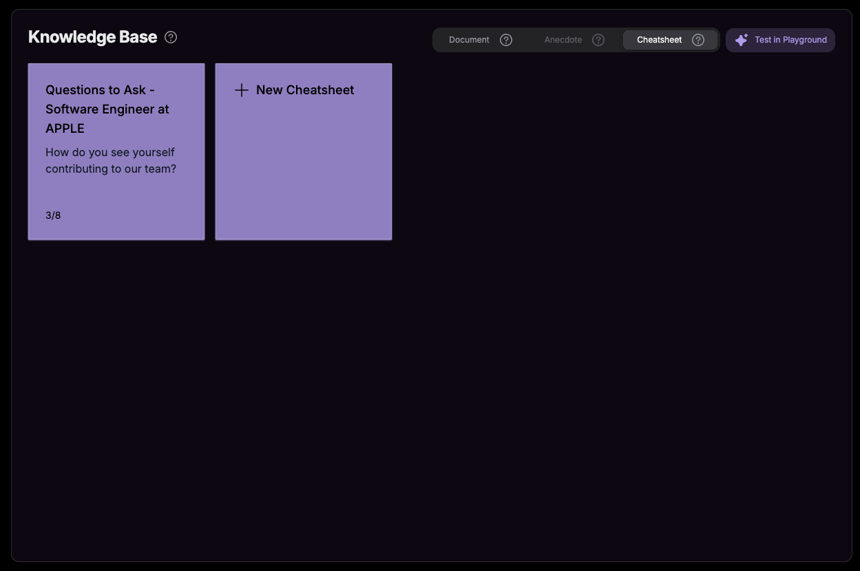Select the Questions to Ask card title
860x571 pixels.
click(x=107, y=109)
